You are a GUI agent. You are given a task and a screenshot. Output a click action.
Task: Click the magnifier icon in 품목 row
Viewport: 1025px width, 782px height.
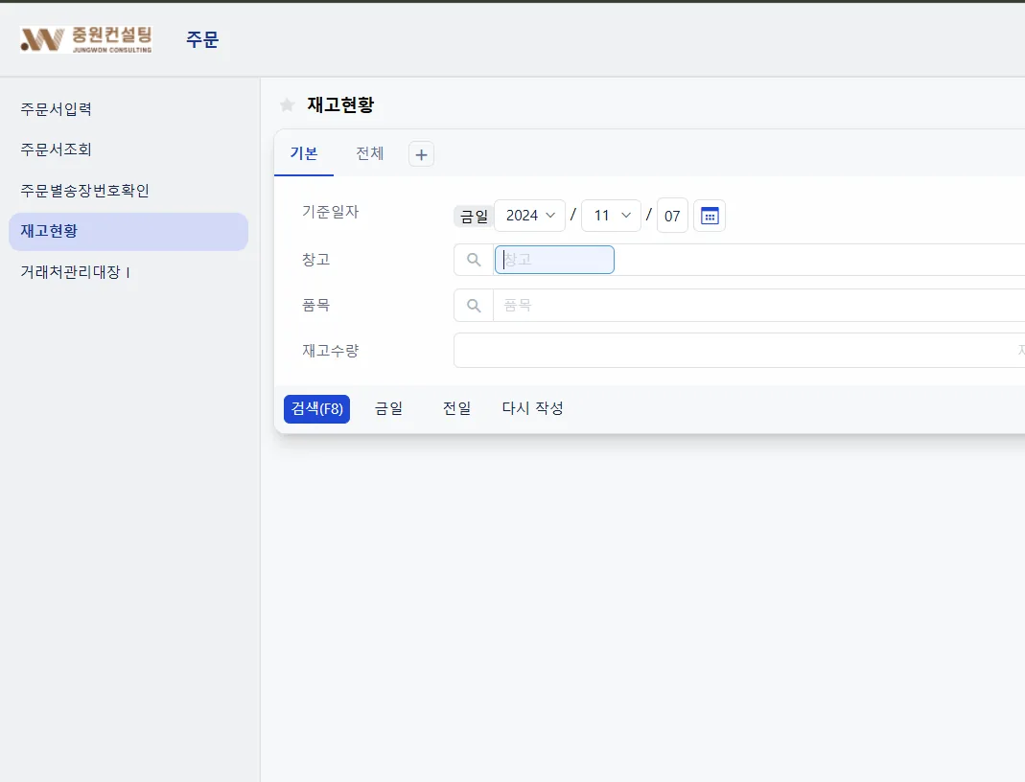coord(474,305)
